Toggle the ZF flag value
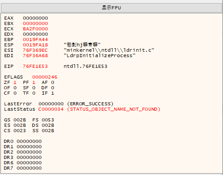 pyautogui.click(x=15, y=83)
